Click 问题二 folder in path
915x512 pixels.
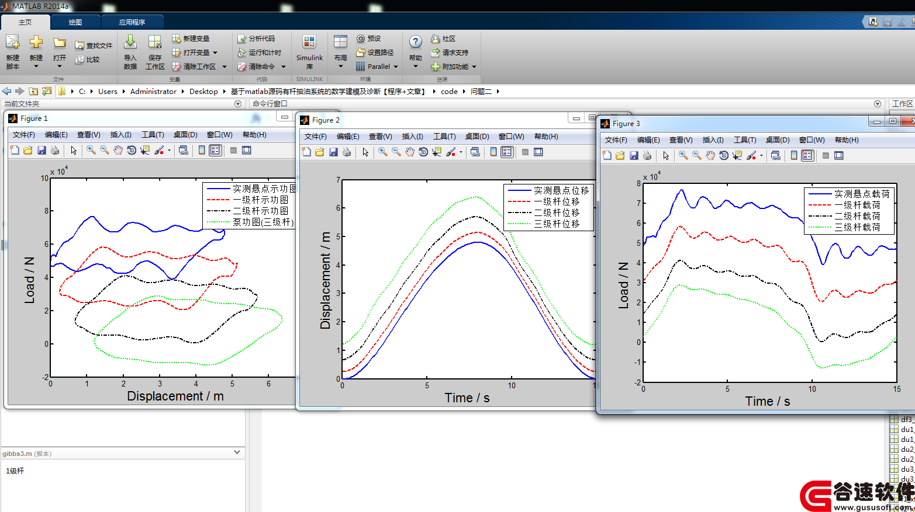pos(481,91)
